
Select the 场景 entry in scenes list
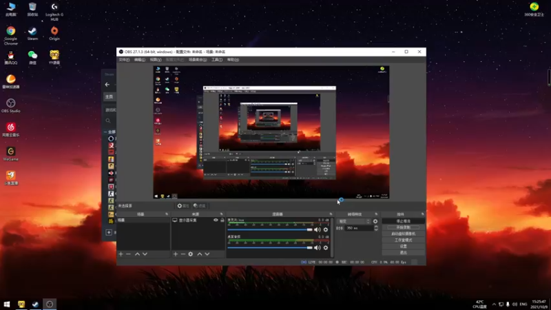tap(143, 220)
